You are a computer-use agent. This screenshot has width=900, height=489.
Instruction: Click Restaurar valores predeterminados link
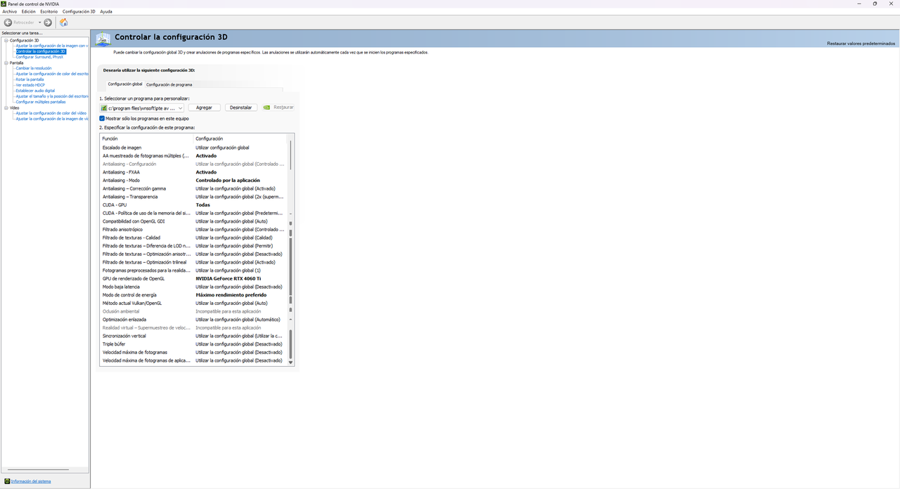861,44
